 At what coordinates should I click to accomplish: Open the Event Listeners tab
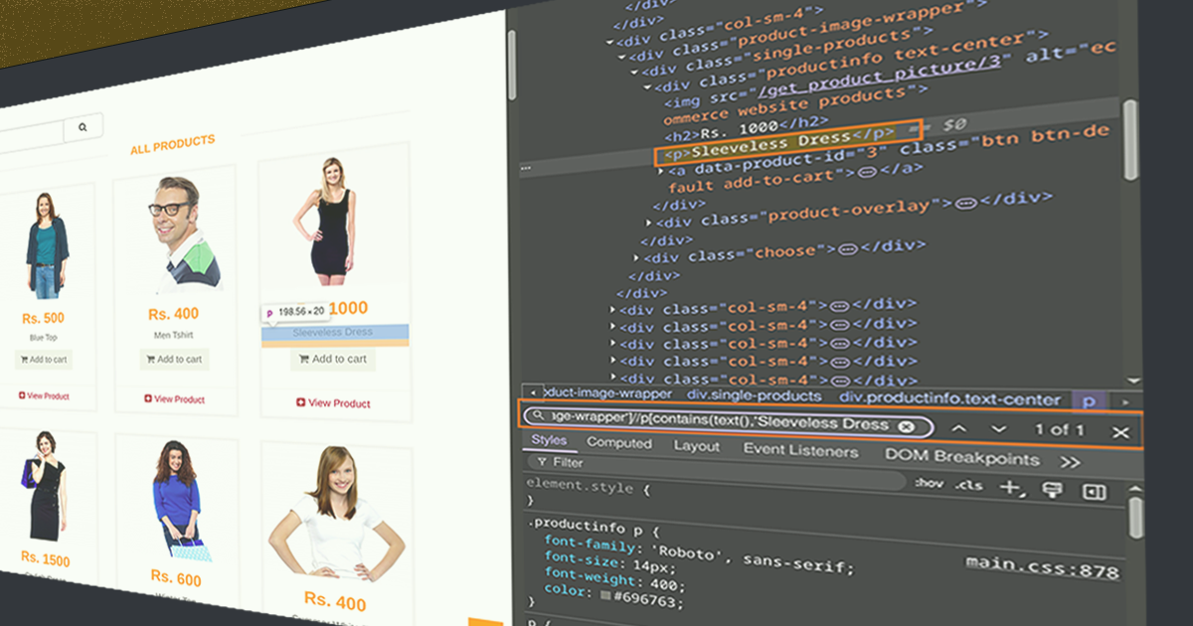tap(799, 450)
